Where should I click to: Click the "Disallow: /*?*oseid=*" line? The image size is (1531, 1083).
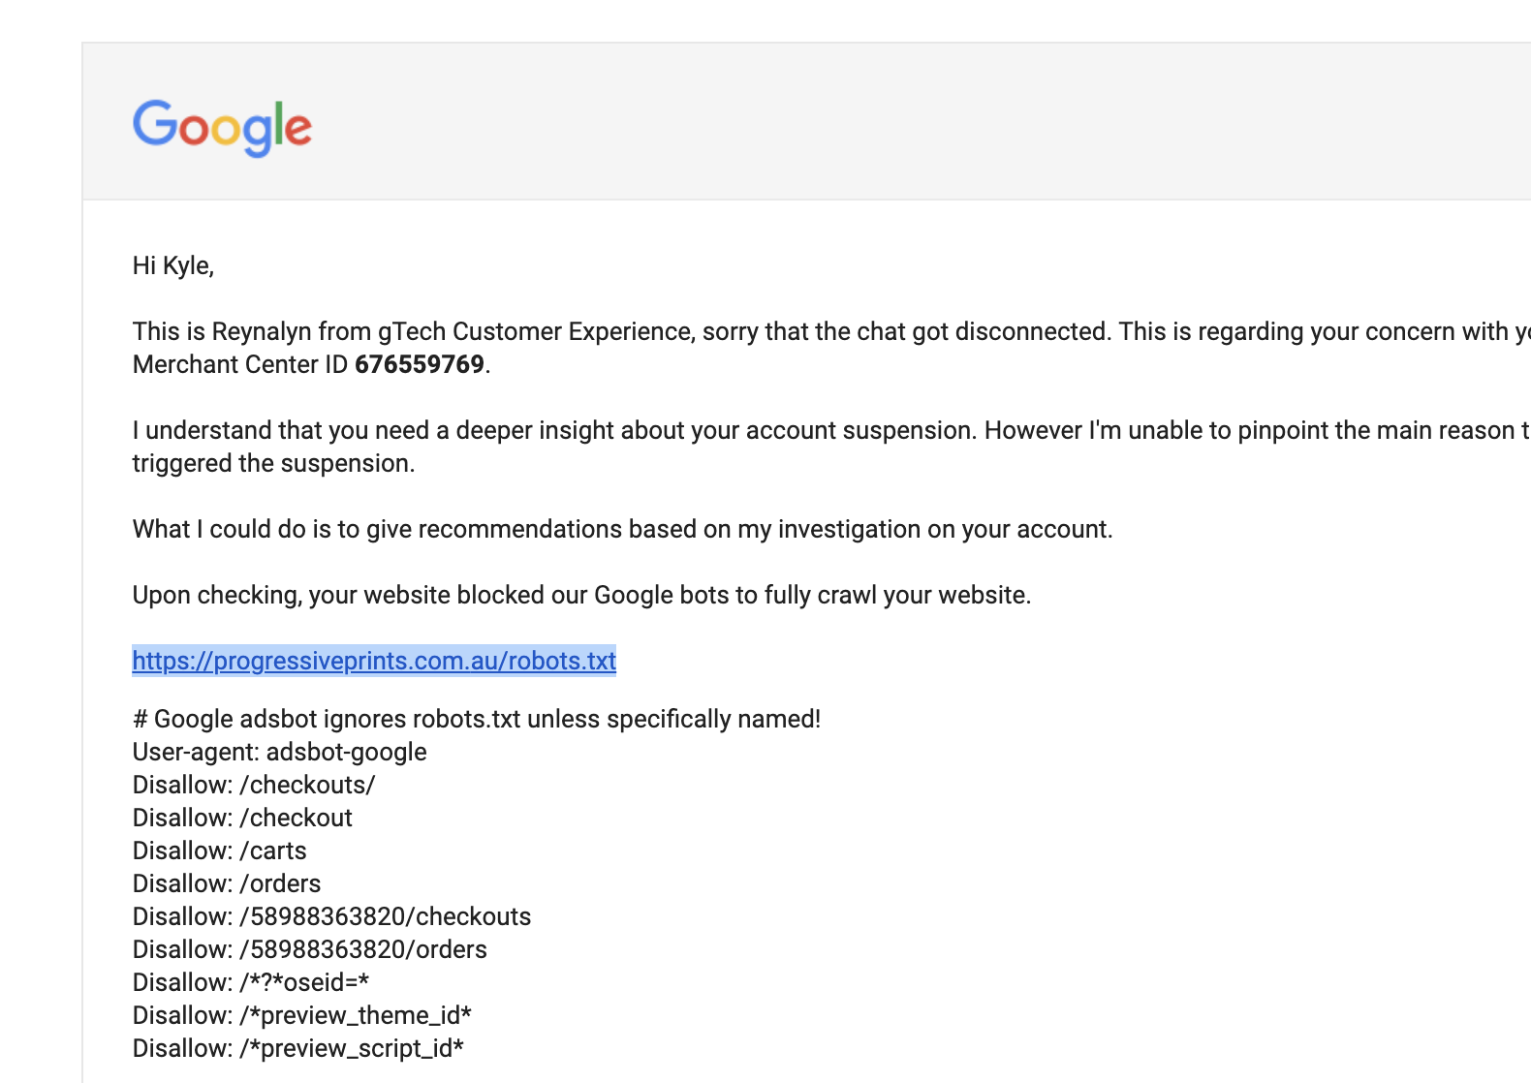click(251, 982)
